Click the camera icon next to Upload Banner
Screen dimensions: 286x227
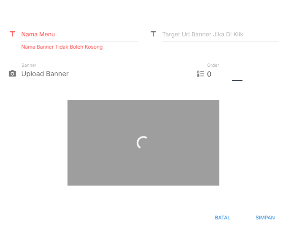(12, 74)
